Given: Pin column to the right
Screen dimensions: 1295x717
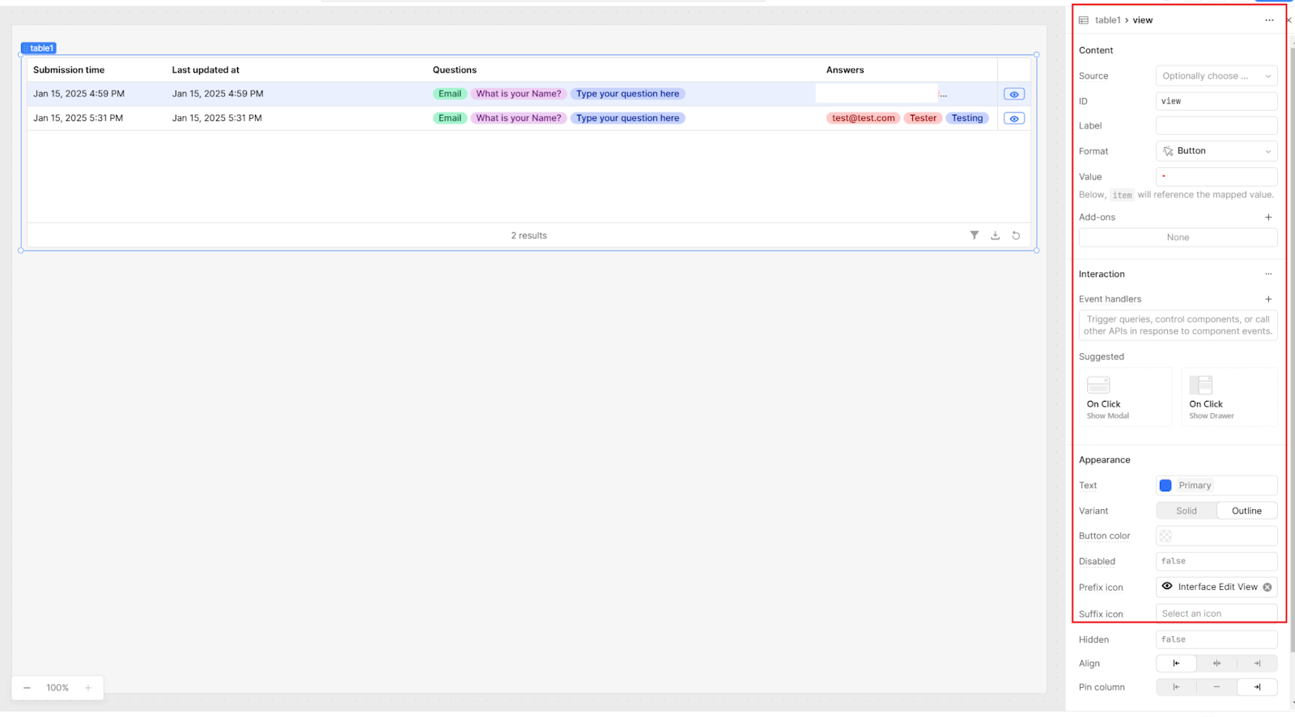Looking at the screenshot, I should [1257, 687].
